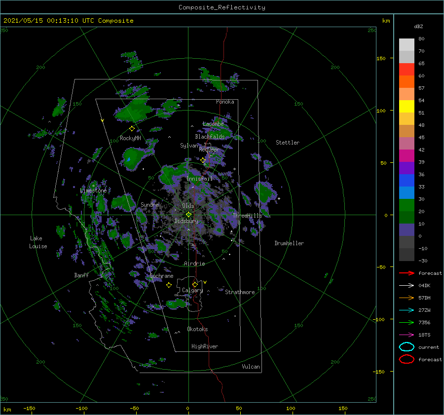
Task: Click the yellow v marker east of Calgary
Action: 205,282
